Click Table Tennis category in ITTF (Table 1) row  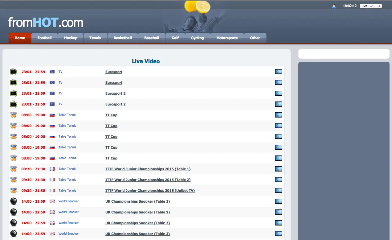pos(67,169)
